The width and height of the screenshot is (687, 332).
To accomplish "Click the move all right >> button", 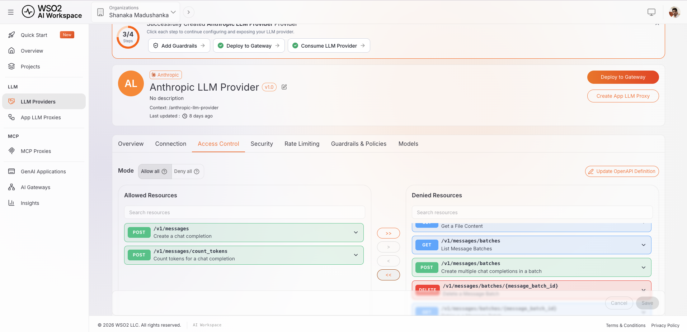I will (x=389, y=233).
